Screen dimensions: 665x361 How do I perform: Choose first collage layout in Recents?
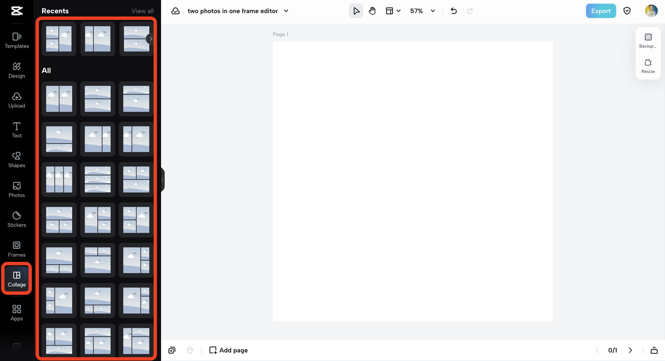(59, 38)
